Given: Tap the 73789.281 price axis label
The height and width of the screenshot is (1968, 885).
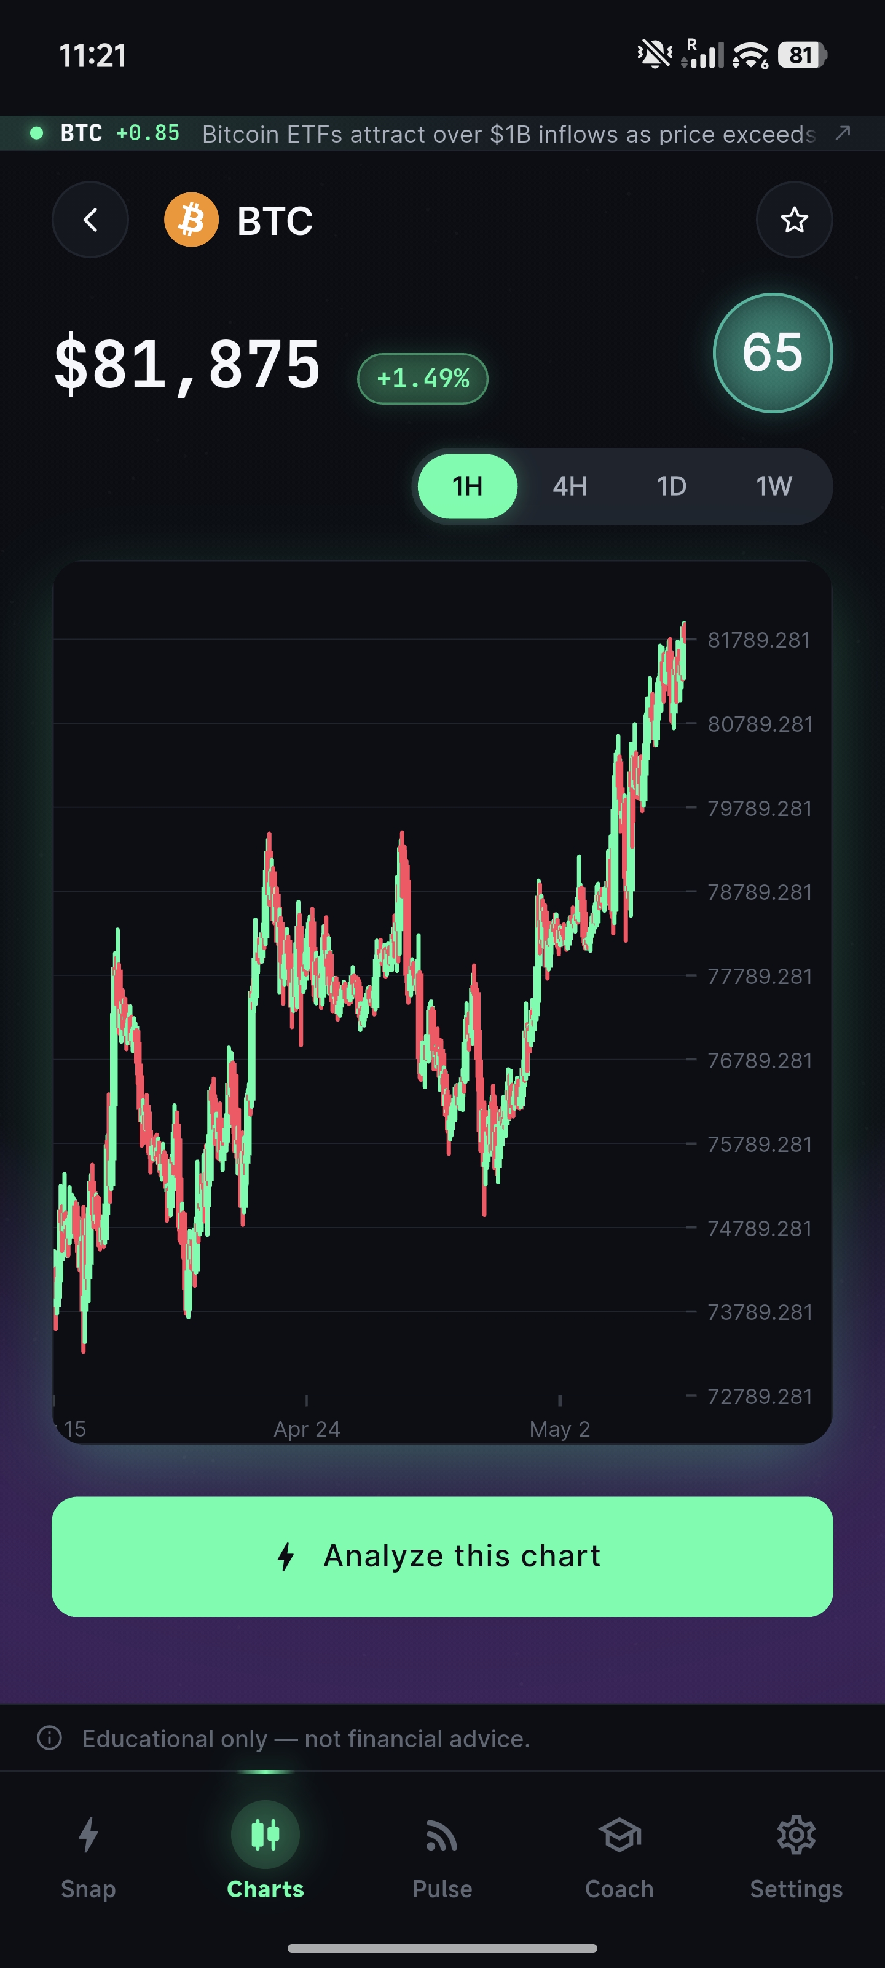Looking at the screenshot, I should 759,1312.
